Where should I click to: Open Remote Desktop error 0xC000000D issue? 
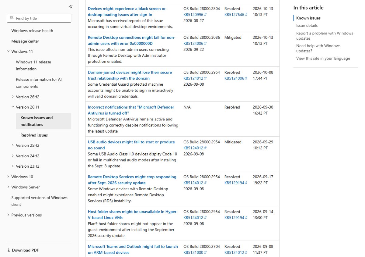[x=132, y=41]
